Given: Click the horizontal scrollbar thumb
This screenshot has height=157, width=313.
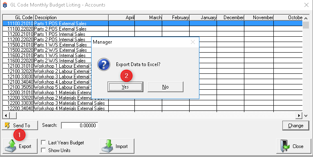Looking at the screenshot, I should pos(13,115).
